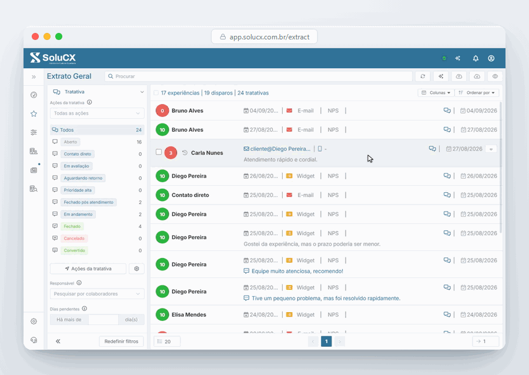Open the 19 disparos link
The image size is (529, 375).
pos(218,93)
